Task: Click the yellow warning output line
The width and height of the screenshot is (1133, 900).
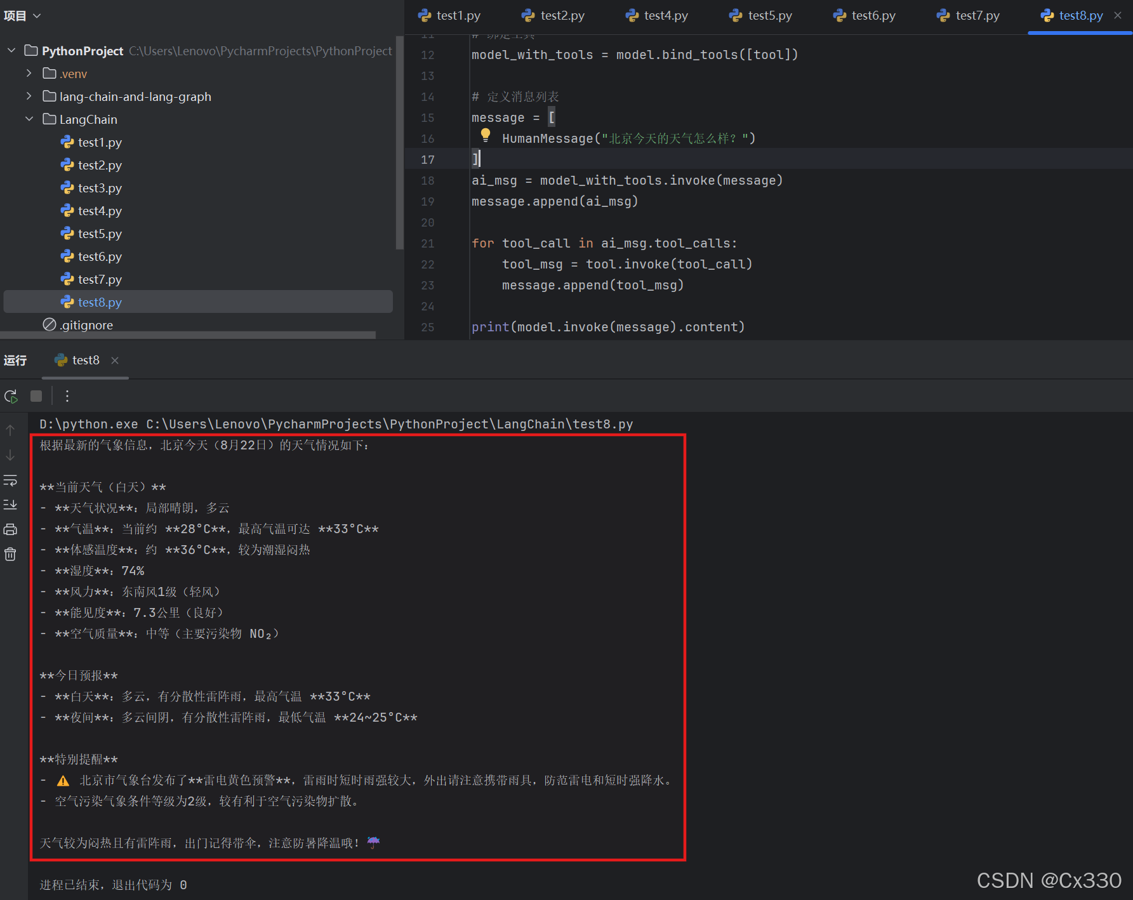Action: point(356,780)
